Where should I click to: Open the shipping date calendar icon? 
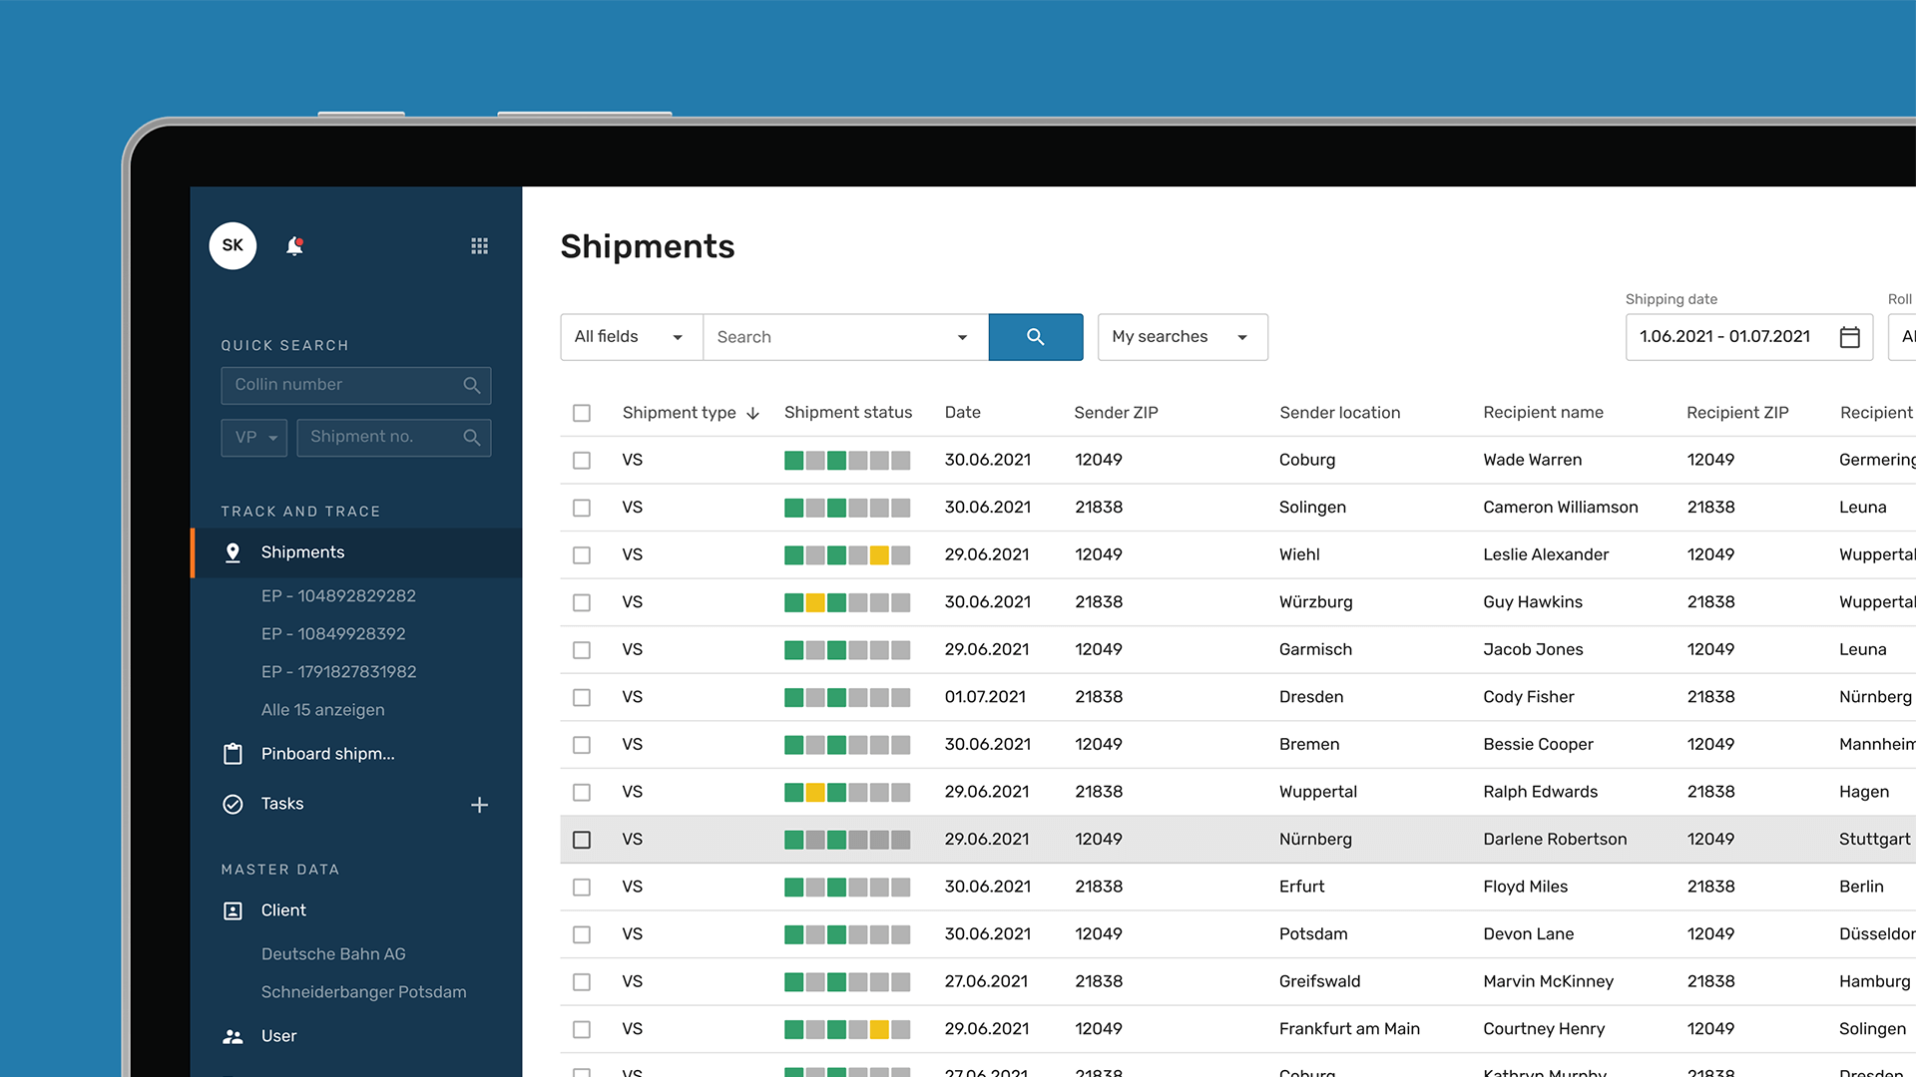click(1849, 337)
